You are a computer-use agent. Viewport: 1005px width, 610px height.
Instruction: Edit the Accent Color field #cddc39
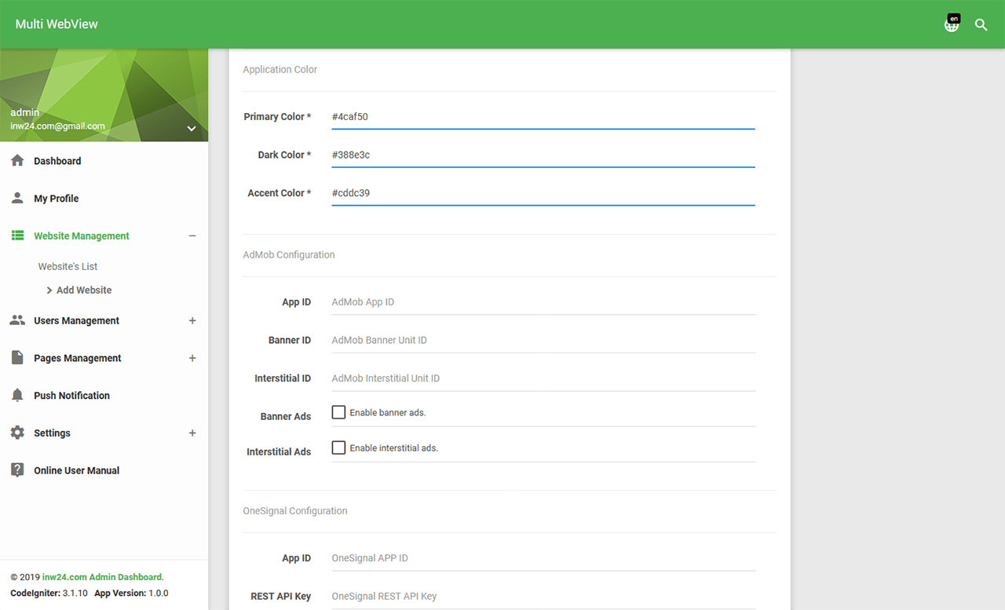pos(543,193)
